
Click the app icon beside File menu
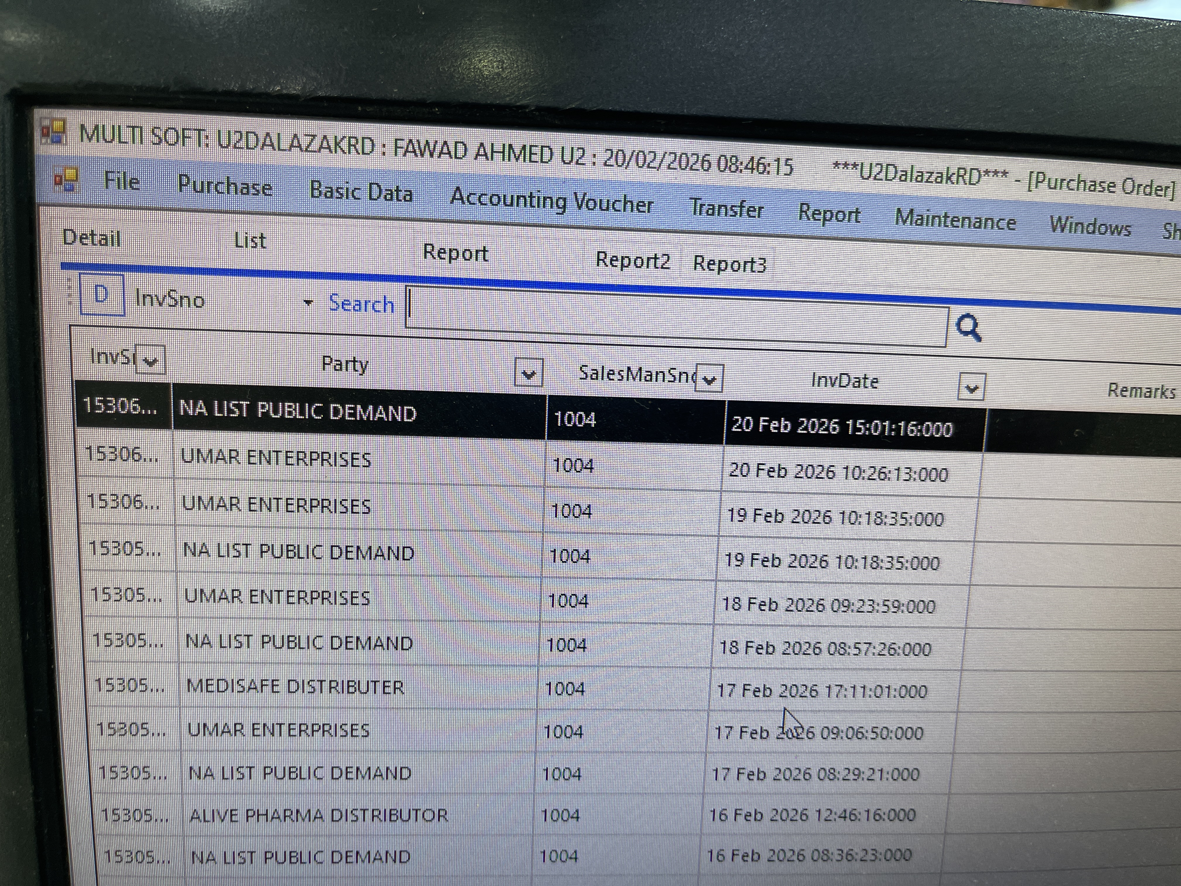[x=66, y=179]
